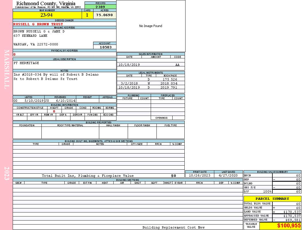302x230 pixels.
Task: Click the last saved date 4/27/2020
Action: point(228,175)
